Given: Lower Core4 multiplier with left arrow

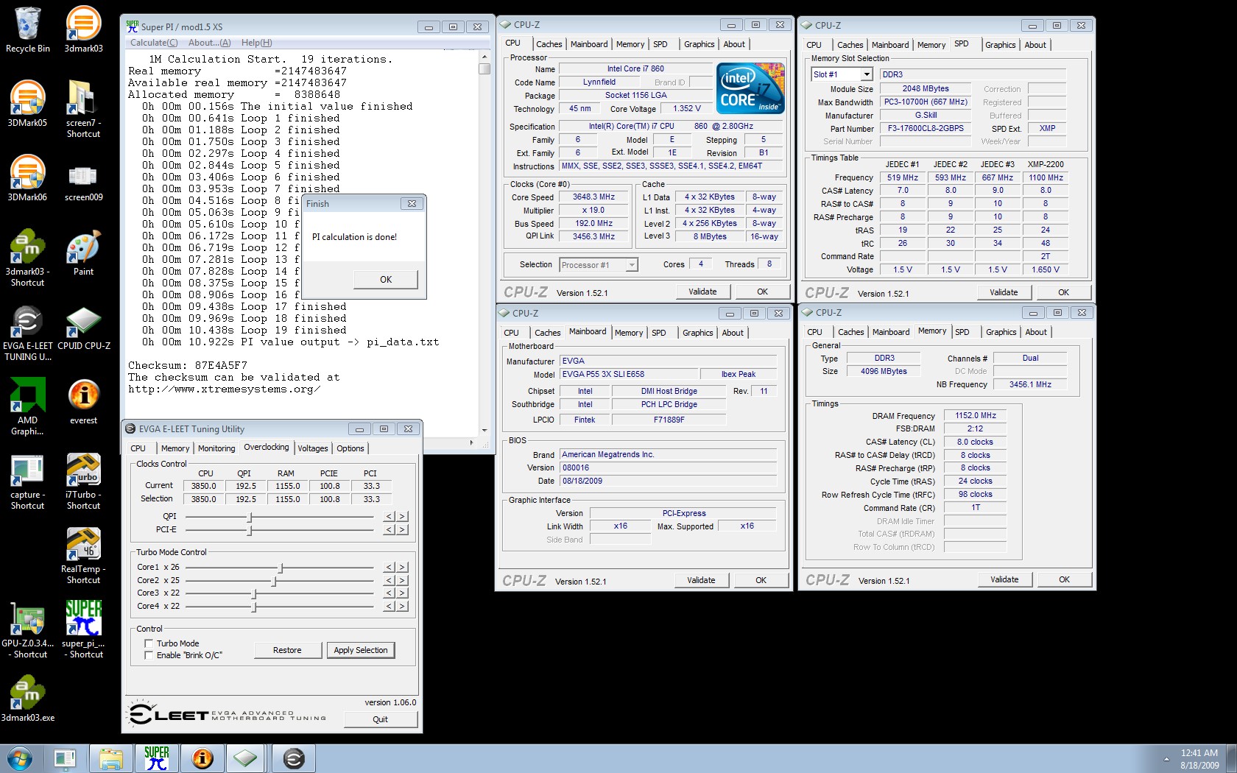Looking at the screenshot, I should pyautogui.click(x=390, y=607).
